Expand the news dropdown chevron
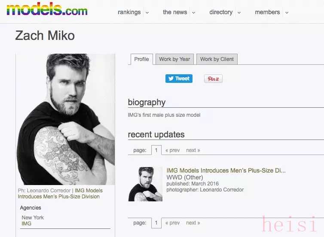This screenshot has height=237, width=324. click(x=194, y=12)
